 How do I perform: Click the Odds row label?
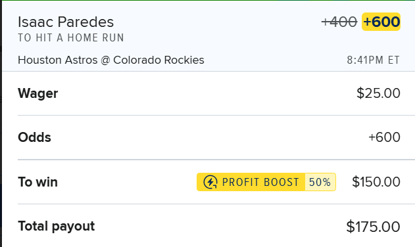pos(34,137)
